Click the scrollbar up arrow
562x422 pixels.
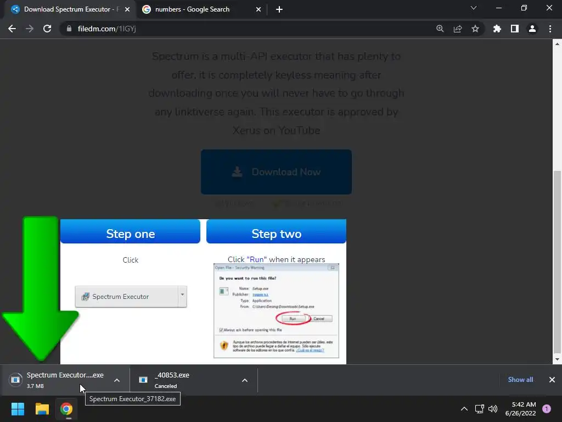(557, 44)
